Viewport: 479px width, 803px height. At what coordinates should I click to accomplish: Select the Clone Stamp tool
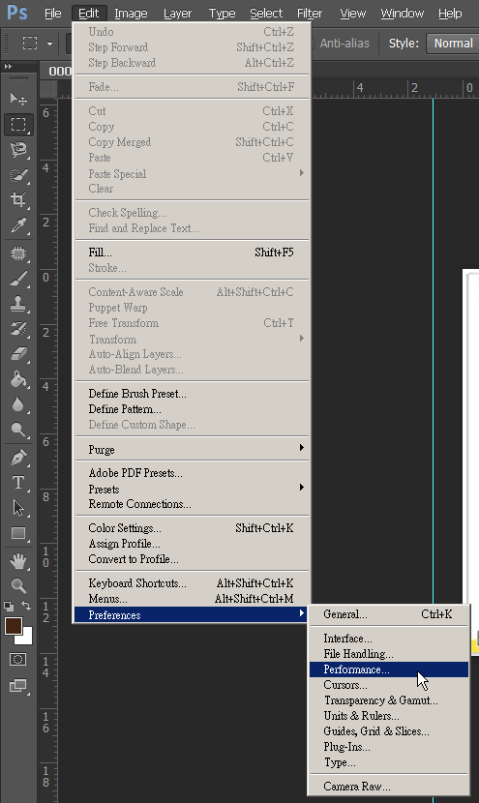[18, 304]
